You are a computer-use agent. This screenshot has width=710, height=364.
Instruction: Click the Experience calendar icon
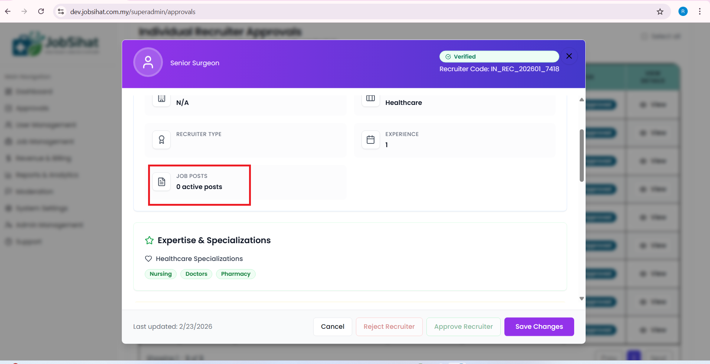tap(370, 140)
